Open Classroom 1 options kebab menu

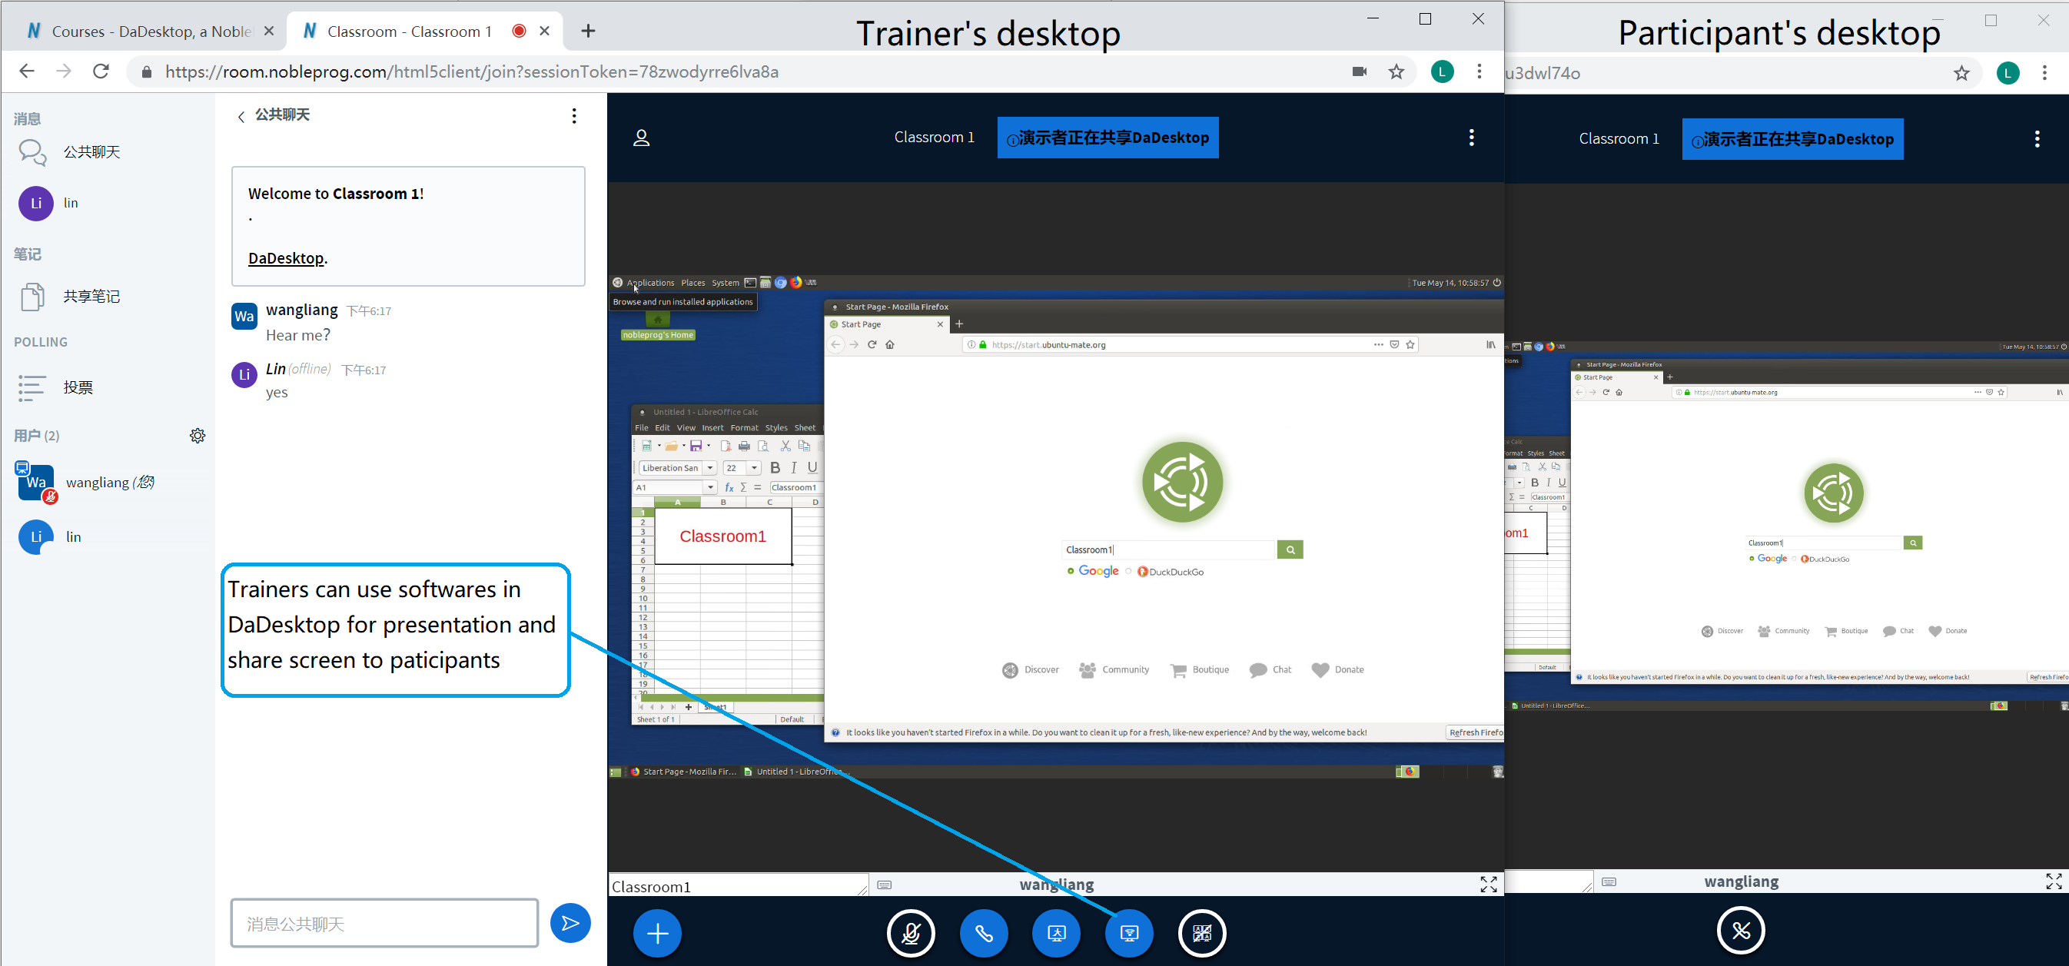point(1470,138)
